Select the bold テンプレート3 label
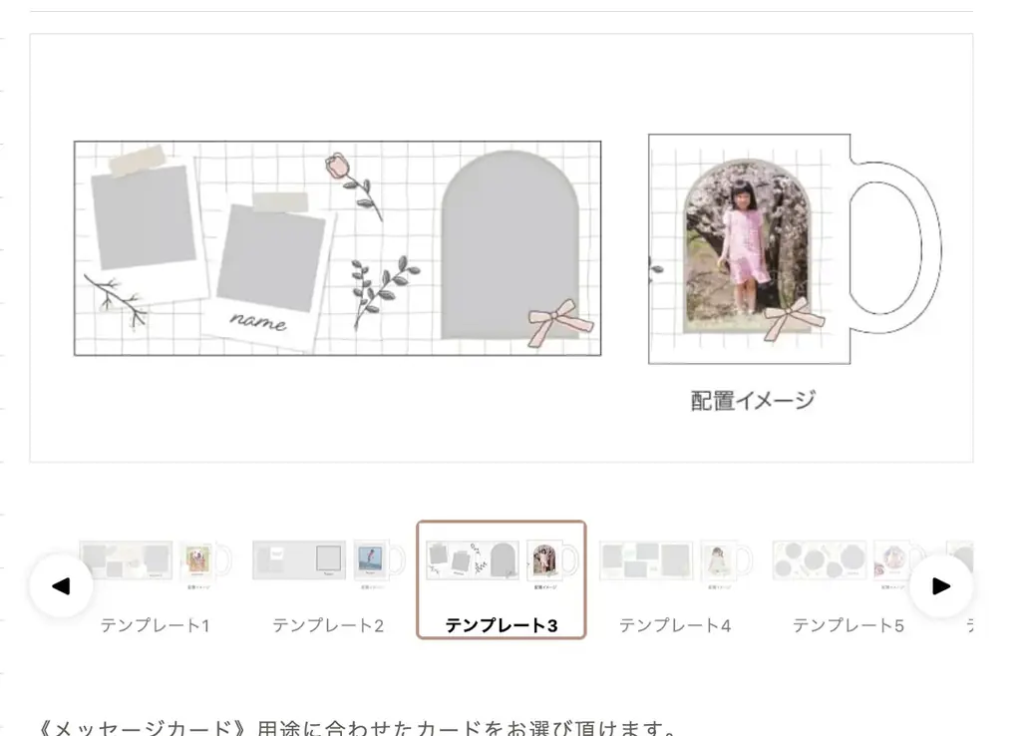This screenshot has width=1021, height=736. (502, 625)
